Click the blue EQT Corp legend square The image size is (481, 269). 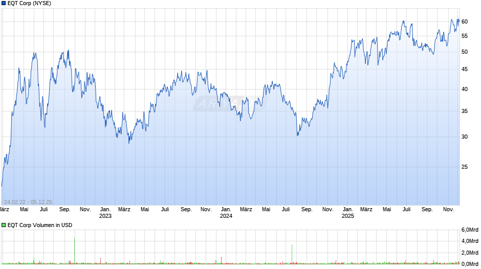click(4, 4)
